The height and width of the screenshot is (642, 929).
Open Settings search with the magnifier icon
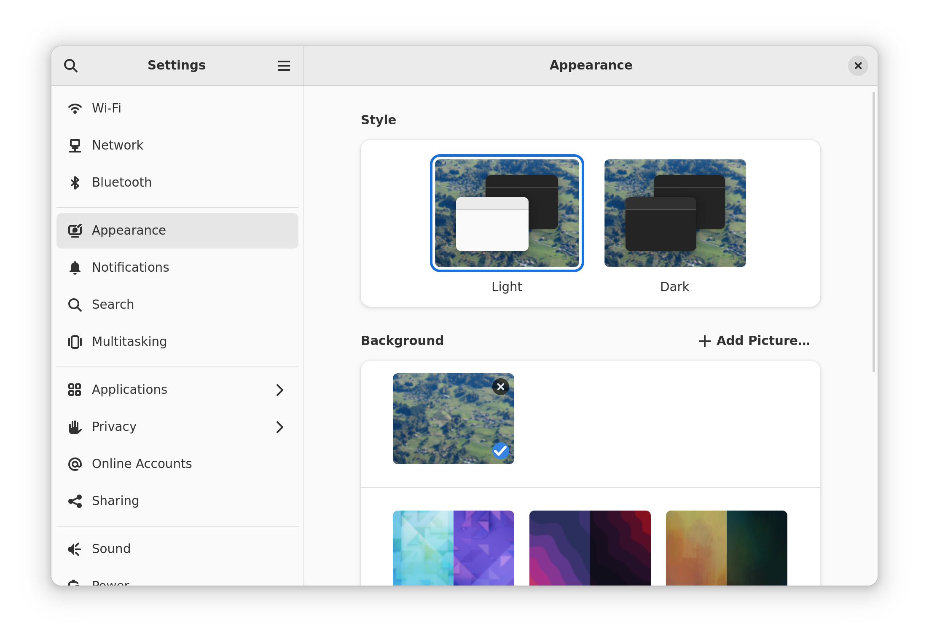click(71, 66)
